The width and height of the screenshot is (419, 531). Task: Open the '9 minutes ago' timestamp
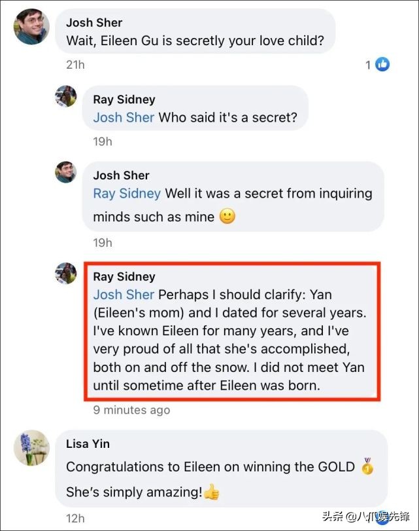click(131, 411)
